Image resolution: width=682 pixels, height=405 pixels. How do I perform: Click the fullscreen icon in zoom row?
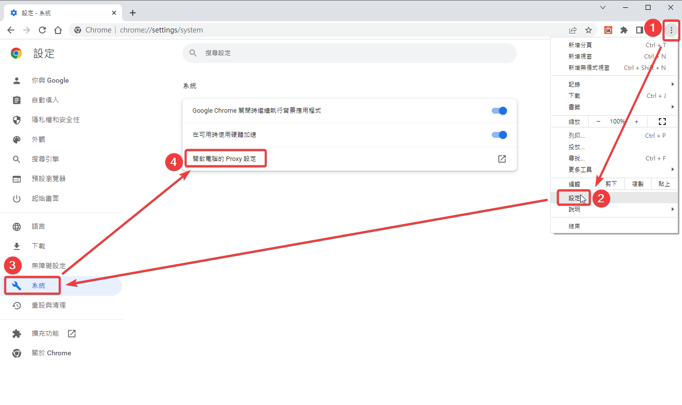662,122
